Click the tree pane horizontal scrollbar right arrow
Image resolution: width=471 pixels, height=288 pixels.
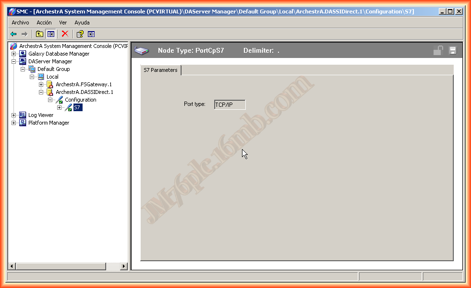coord(124,266)
